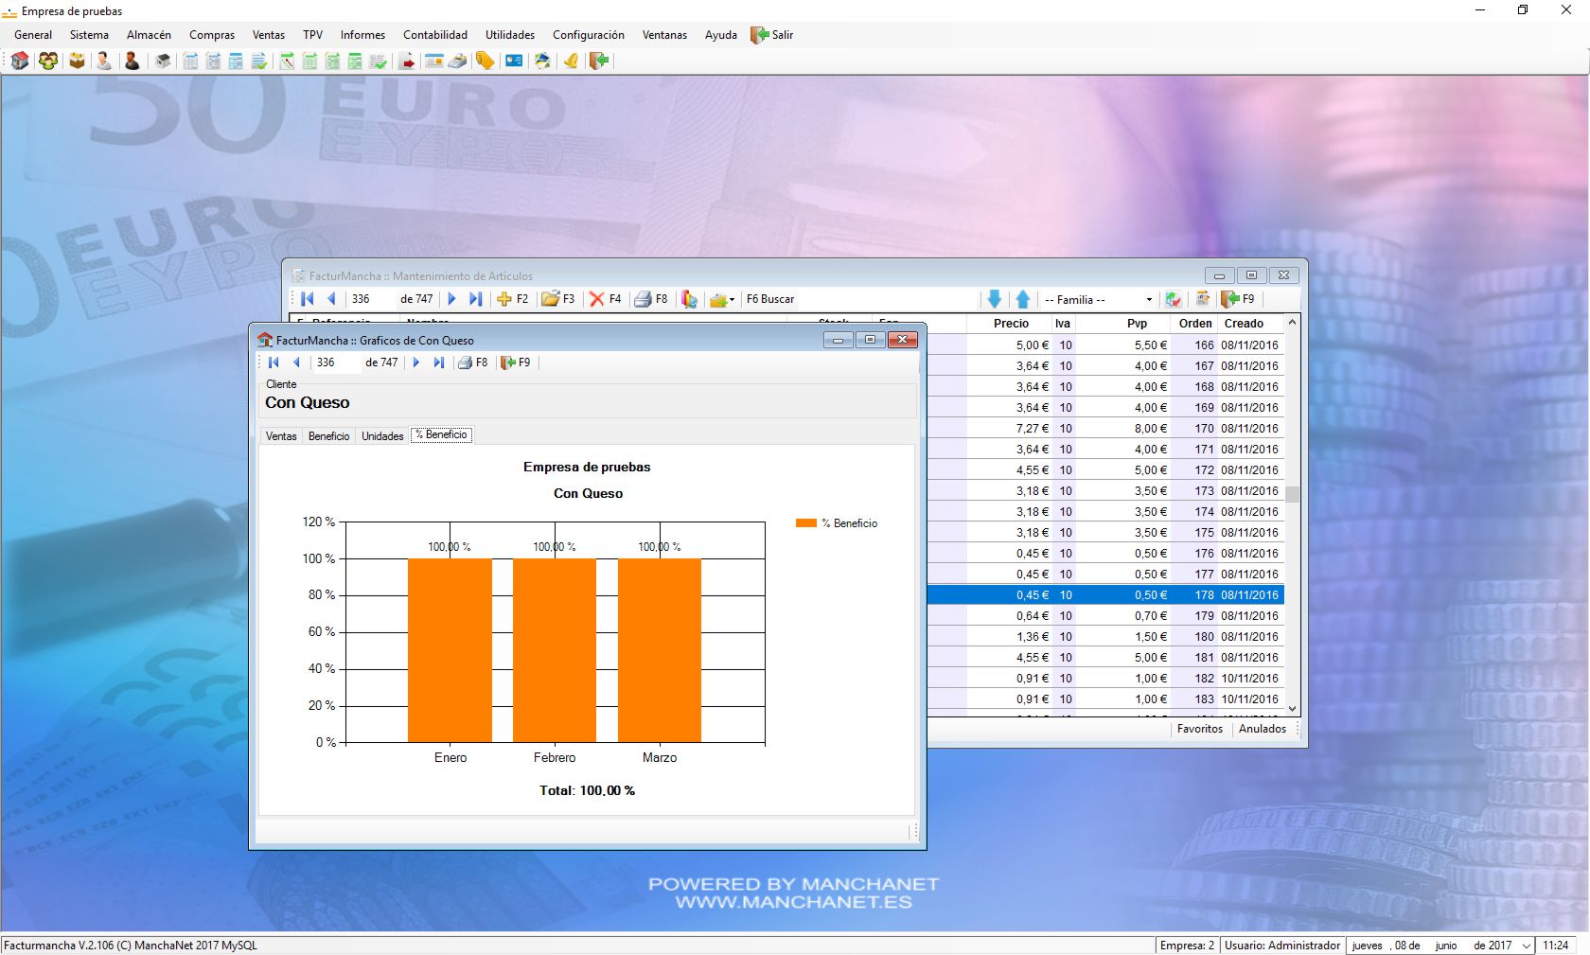
Task: Click the print F8 icon in chart window
Action: (465, 363)
